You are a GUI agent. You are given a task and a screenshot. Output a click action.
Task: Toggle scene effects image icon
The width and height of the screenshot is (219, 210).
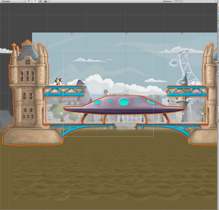point(46,1)
